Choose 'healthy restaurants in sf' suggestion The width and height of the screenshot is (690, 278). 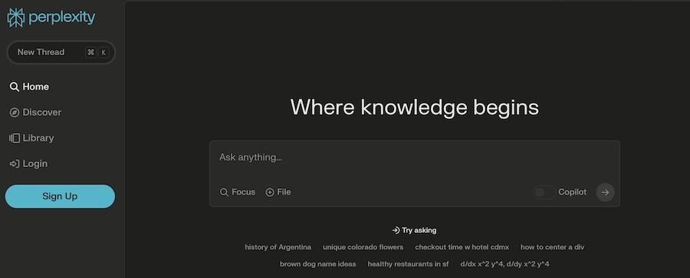coord(408,264)
